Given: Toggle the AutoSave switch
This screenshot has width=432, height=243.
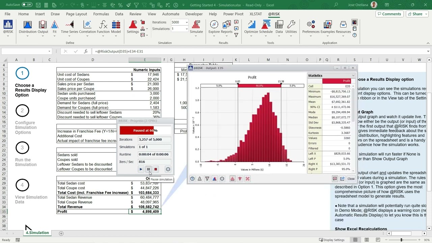Looking at the screenshot, I should (27, 5).
